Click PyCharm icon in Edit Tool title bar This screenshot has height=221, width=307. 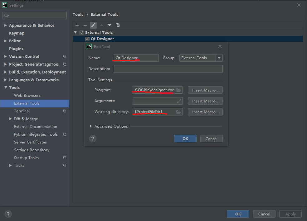[x=89, y=46]
